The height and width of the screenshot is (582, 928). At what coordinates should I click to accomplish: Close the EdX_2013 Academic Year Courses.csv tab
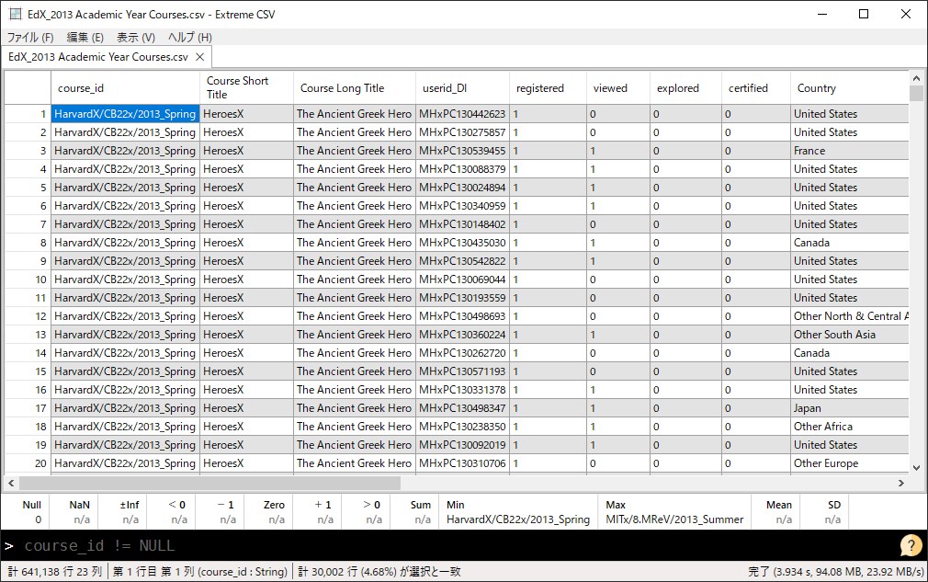(200, 57)
